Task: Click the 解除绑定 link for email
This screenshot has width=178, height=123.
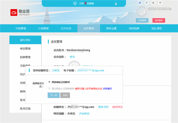Action: click(x=117, y=107)
